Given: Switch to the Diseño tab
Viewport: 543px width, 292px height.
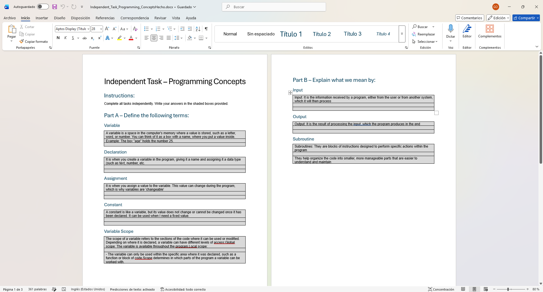Looking at the screenshot, I should [60, 18].
